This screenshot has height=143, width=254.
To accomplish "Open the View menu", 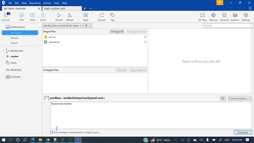I will (24, 3).
